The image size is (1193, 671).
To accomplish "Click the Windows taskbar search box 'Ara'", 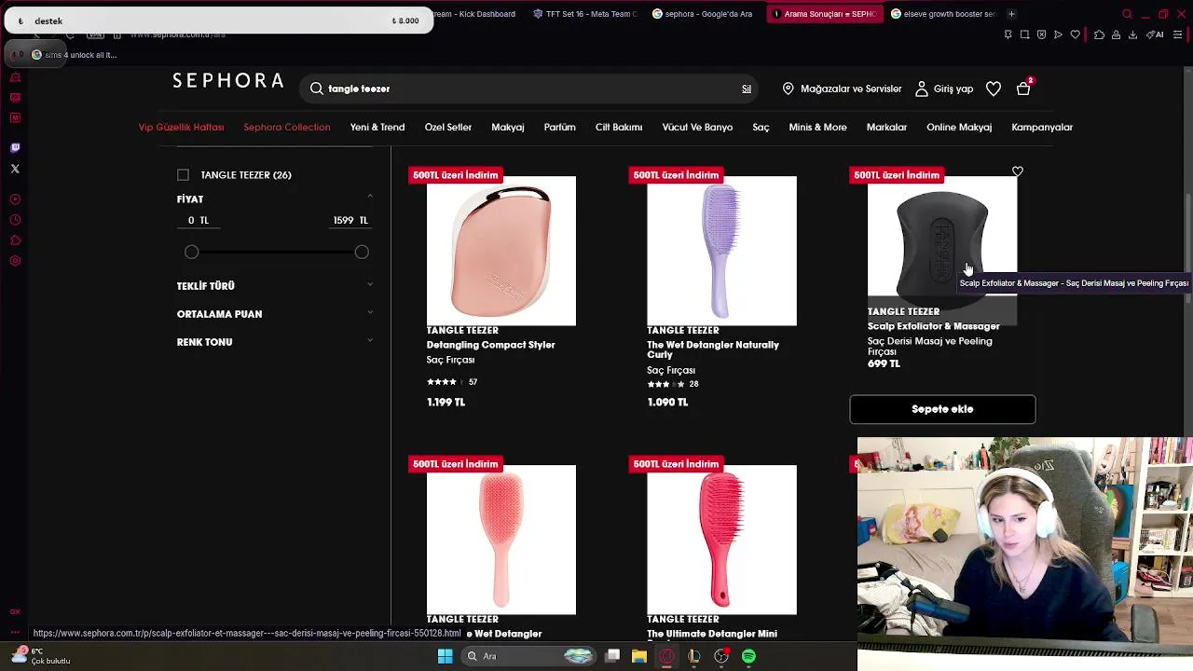I will click(529, 656).
